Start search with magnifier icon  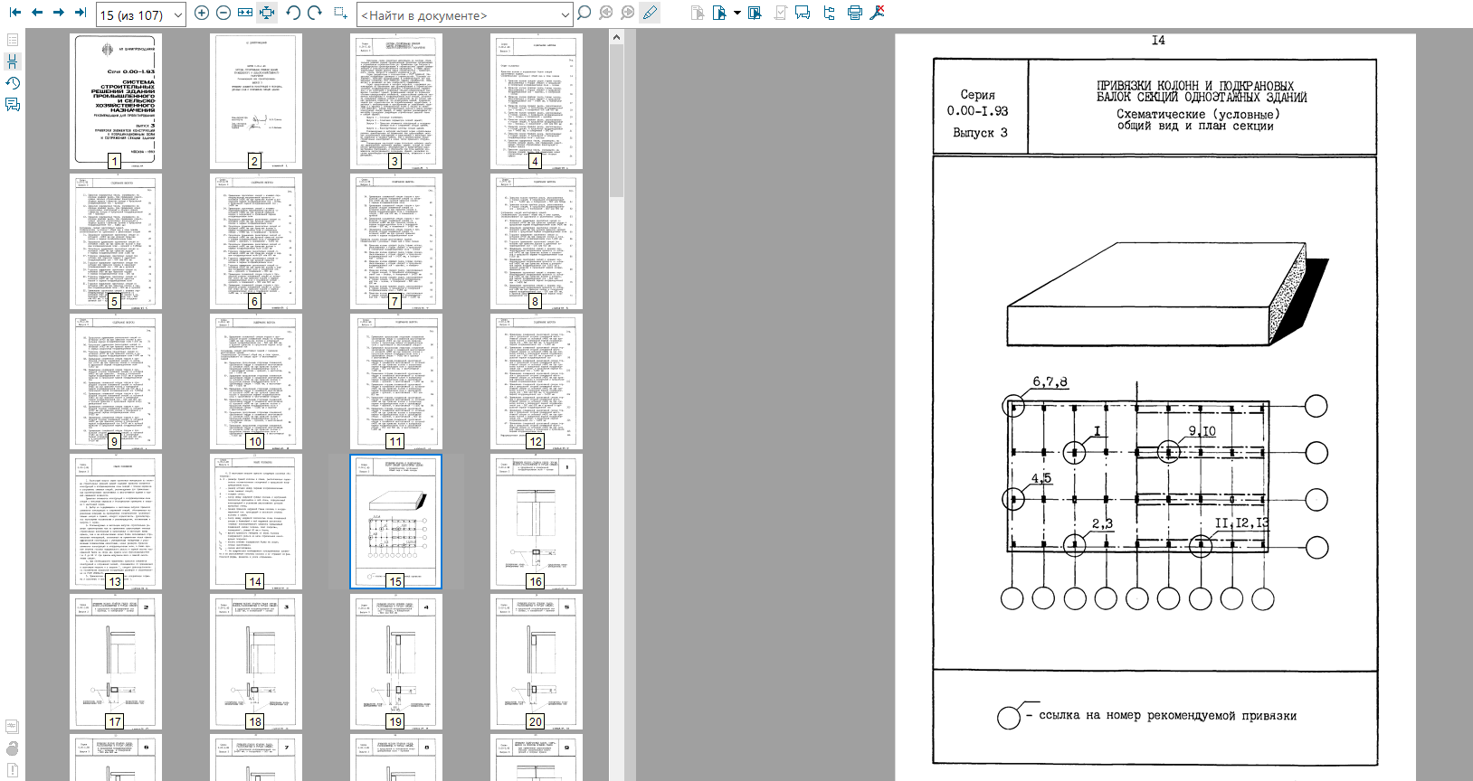point(584,13)
